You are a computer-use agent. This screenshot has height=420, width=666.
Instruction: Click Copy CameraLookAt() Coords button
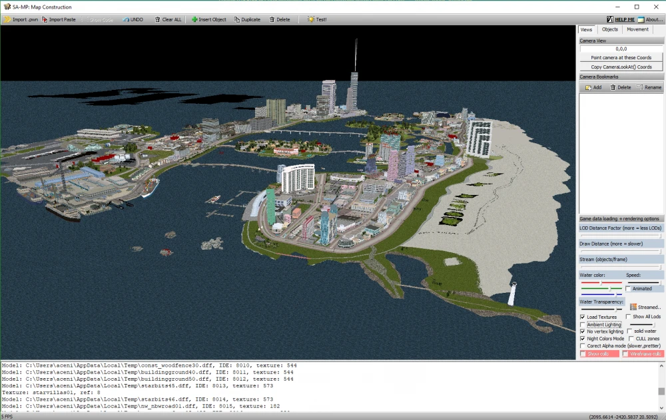coord(621,67)
